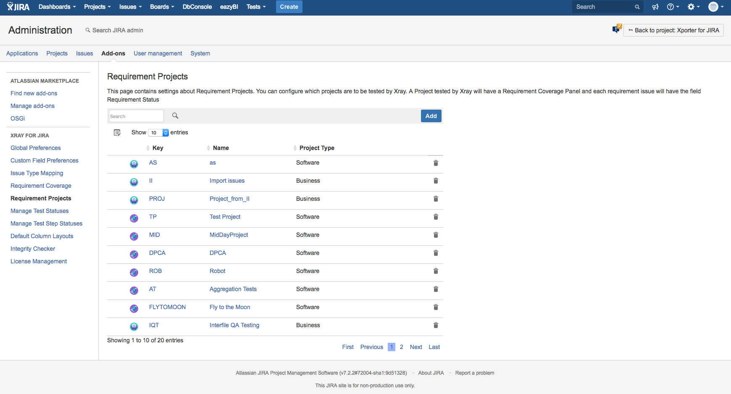The image size is (731, 394).
Task: Open the Boards dropdown menu
Action: 162,7
